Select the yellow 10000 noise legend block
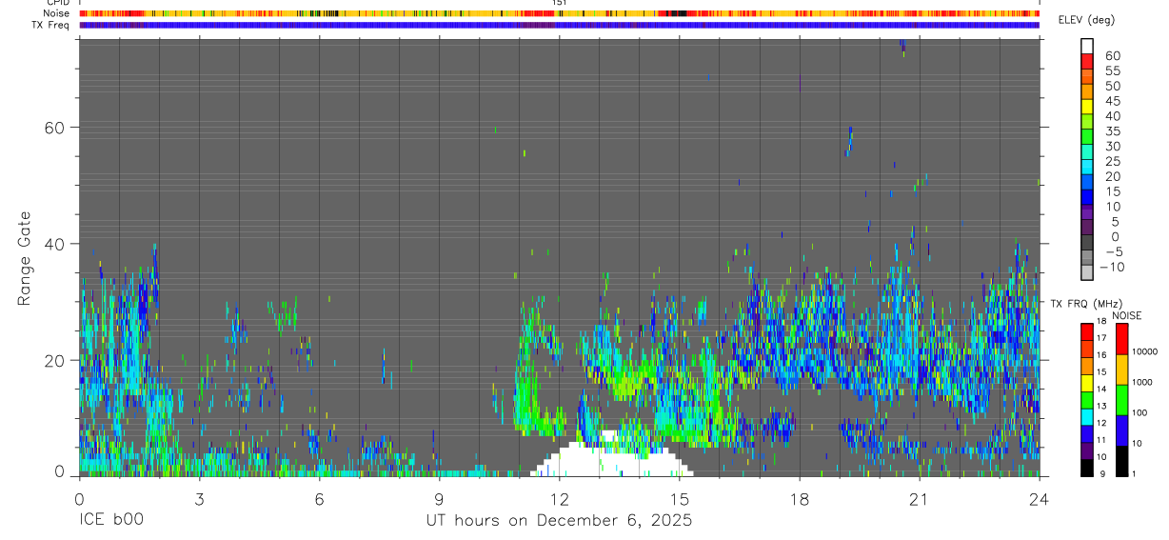Screen dimensions: 1169x540 coord(1120,370)
